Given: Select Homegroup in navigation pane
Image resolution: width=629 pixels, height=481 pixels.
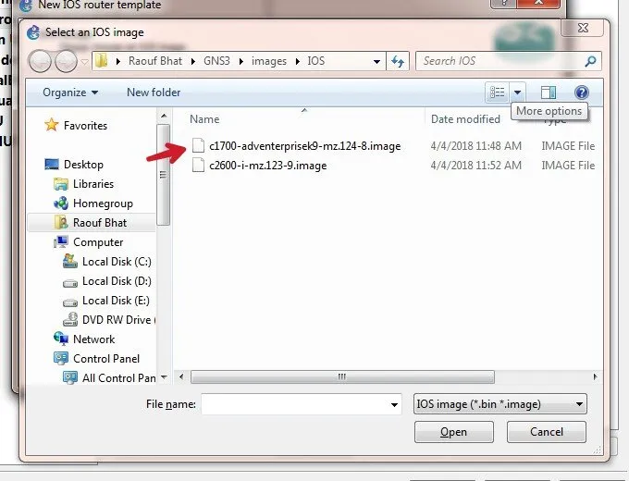Looking at the screenshot, I should tap(103, 203).
